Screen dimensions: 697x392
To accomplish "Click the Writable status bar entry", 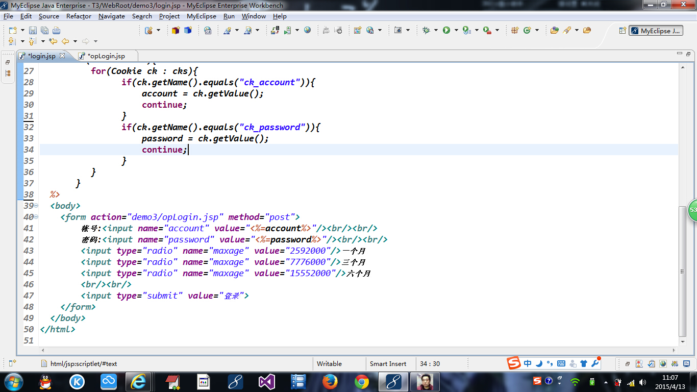I will pyautogui.click(x=329, y=364).
